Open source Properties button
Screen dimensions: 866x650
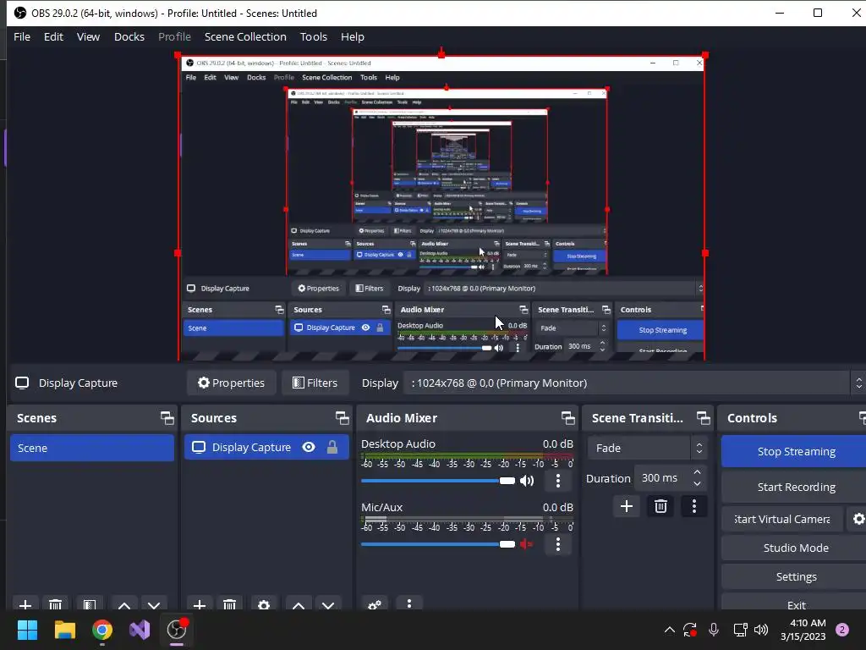tap(232, 383)
